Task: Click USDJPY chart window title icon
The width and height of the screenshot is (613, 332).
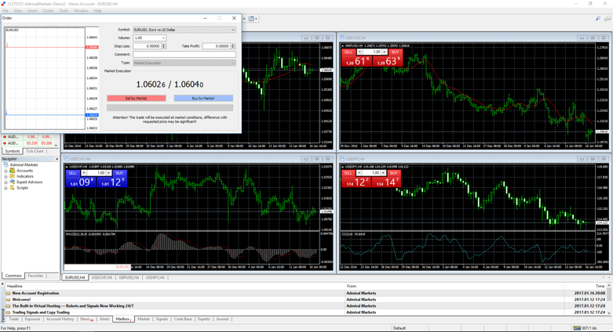Action: [x=342, y=159]
